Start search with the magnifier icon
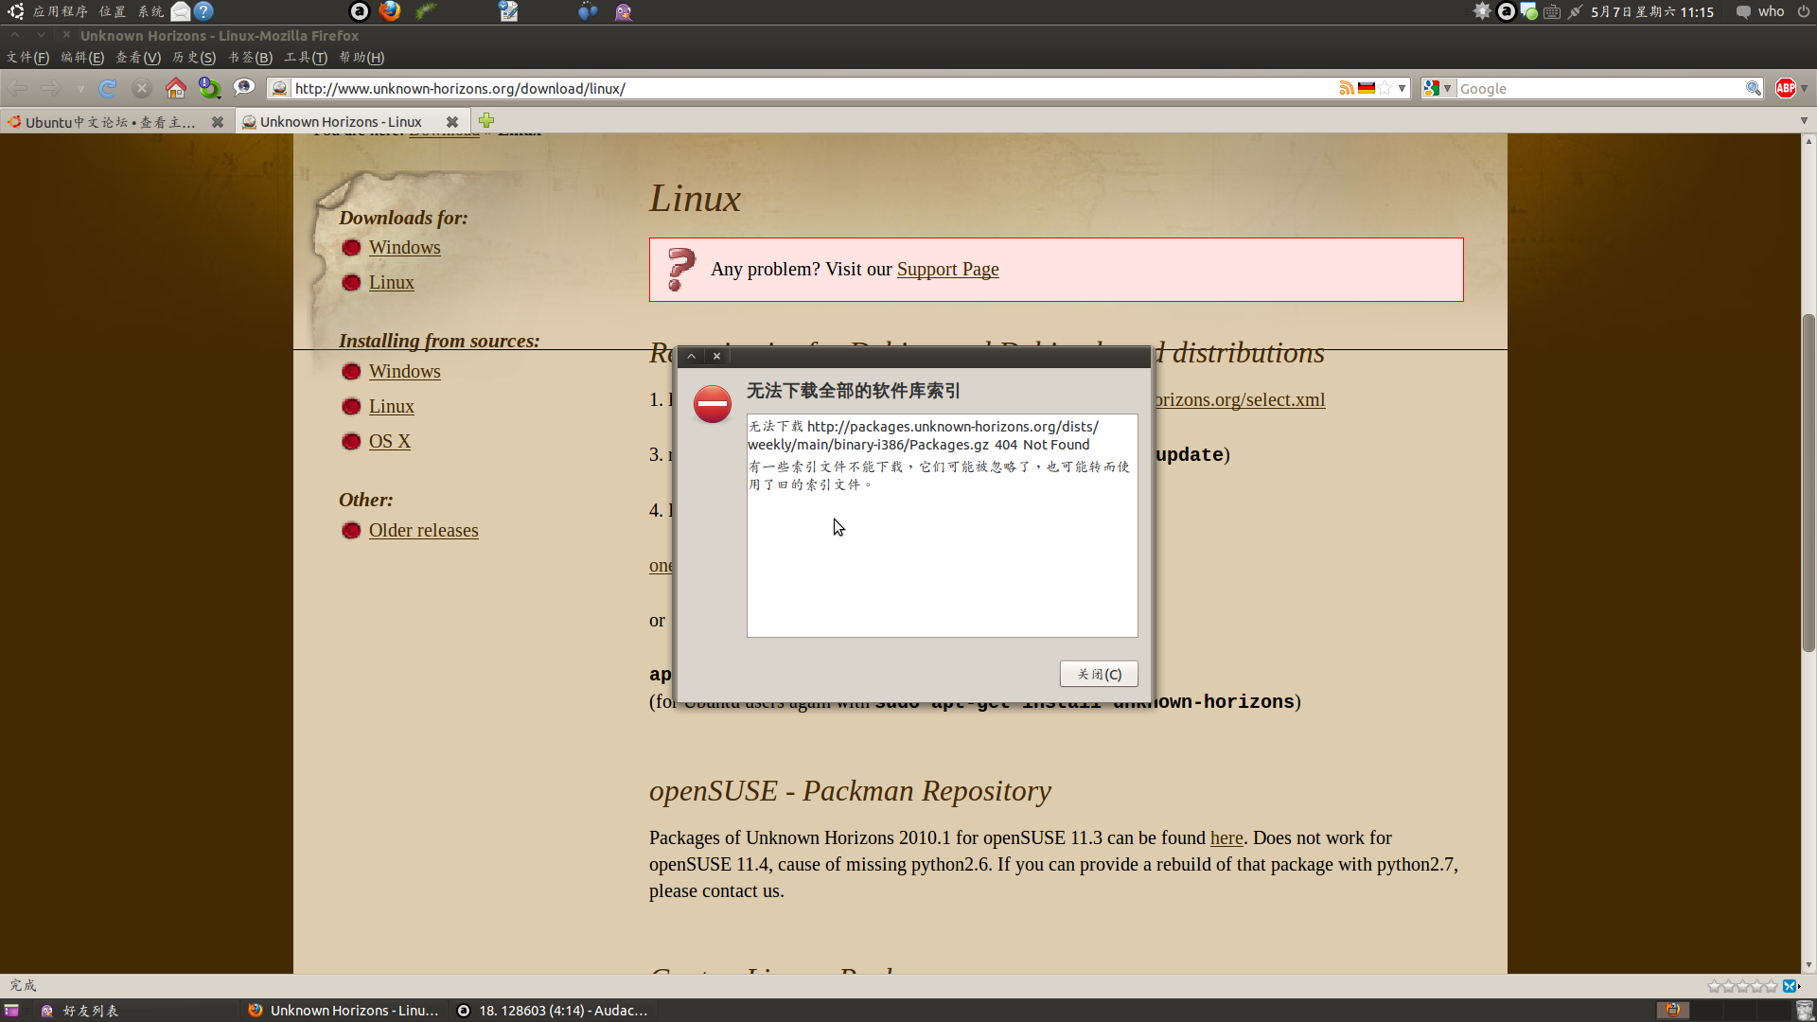 click(1754, 88)
